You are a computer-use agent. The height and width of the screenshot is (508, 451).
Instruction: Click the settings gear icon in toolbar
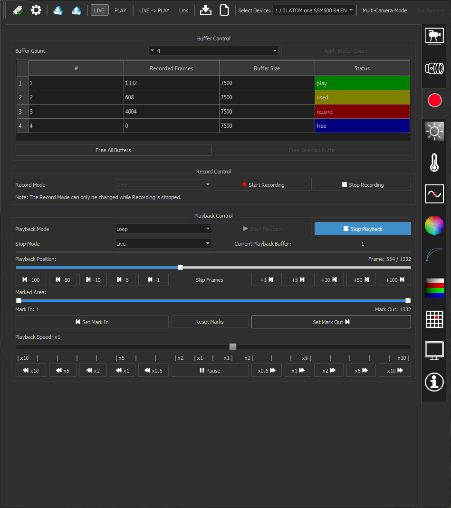36,10
